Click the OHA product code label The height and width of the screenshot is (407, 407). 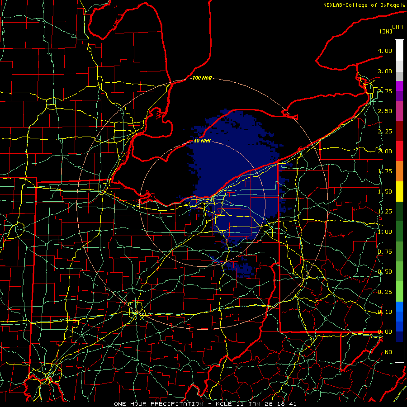pos(398,27)
